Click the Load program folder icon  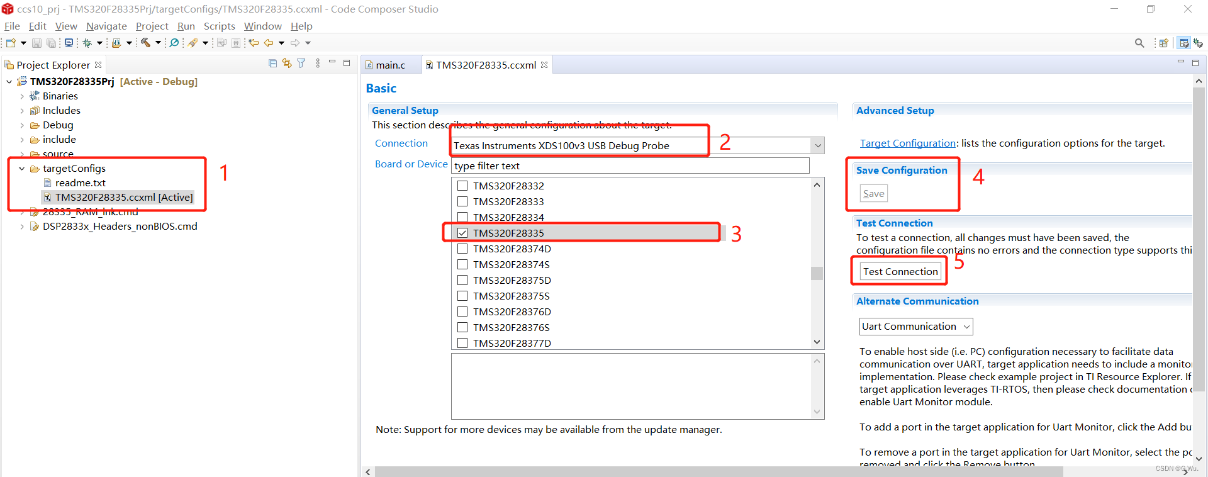[116, 43]
